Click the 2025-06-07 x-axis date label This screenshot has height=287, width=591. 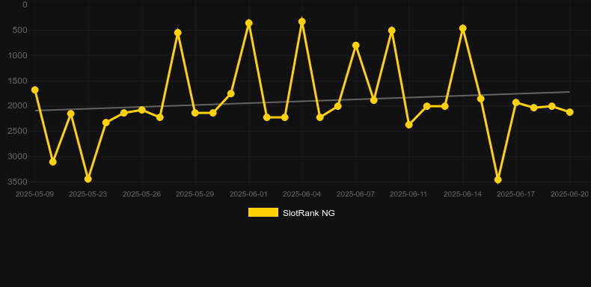(x=355, y=194)
